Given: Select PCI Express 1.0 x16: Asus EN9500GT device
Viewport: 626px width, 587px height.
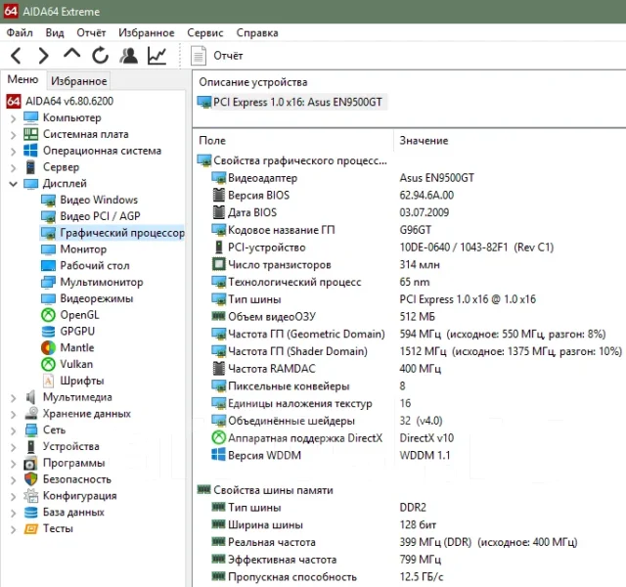Looking at the screenshot, I should click(x=291, y=102).
